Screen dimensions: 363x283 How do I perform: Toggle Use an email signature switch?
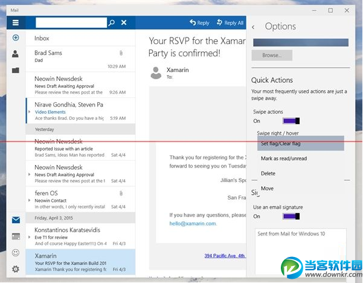[x=291, y=216]
